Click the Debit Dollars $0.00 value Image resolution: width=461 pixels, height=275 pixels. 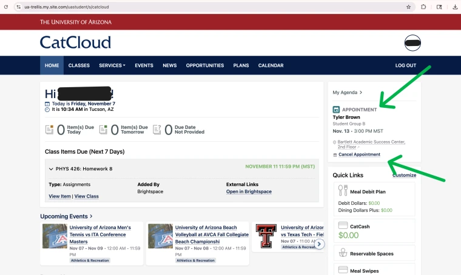tap(374, 203)
